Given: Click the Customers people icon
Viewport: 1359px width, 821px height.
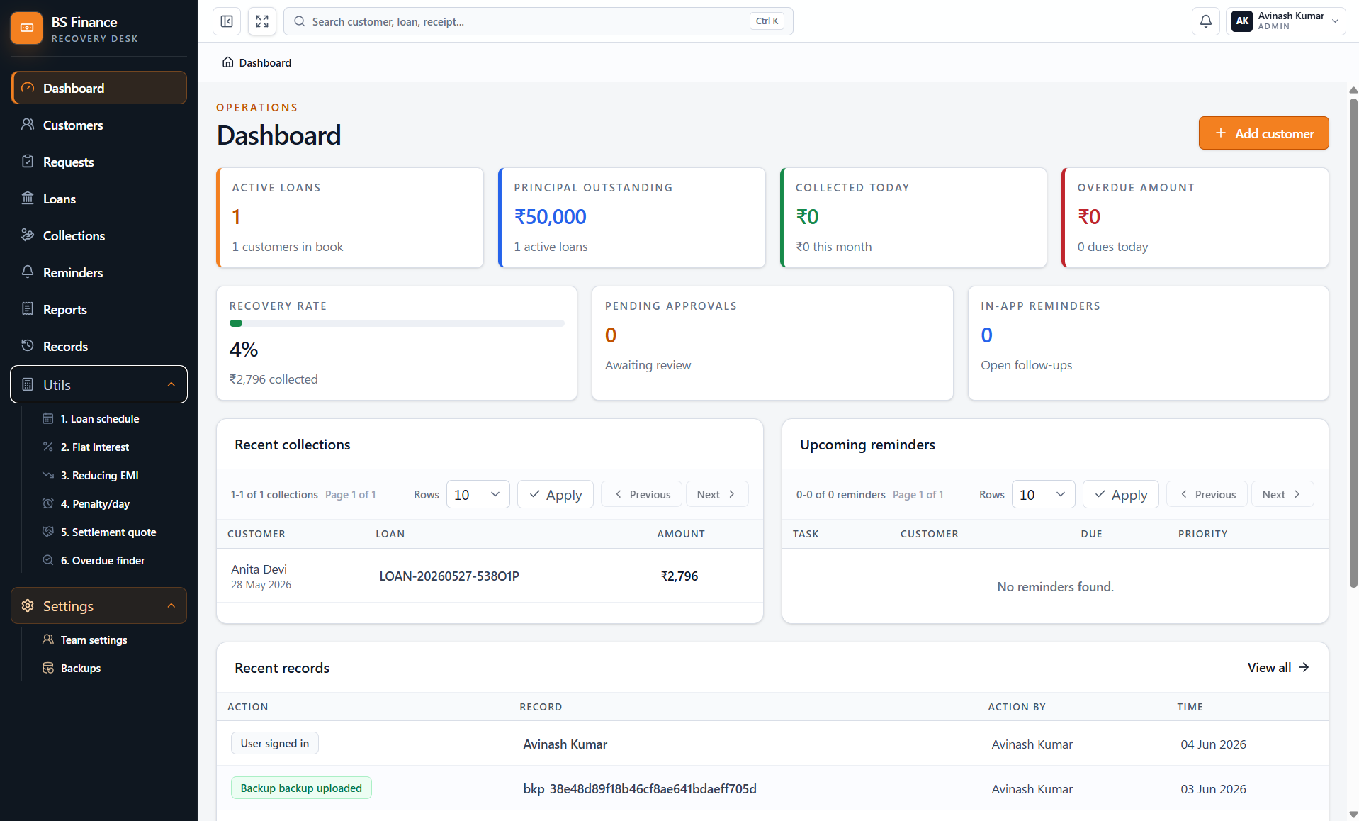Looking at the screenshot, I should point(28,125).
